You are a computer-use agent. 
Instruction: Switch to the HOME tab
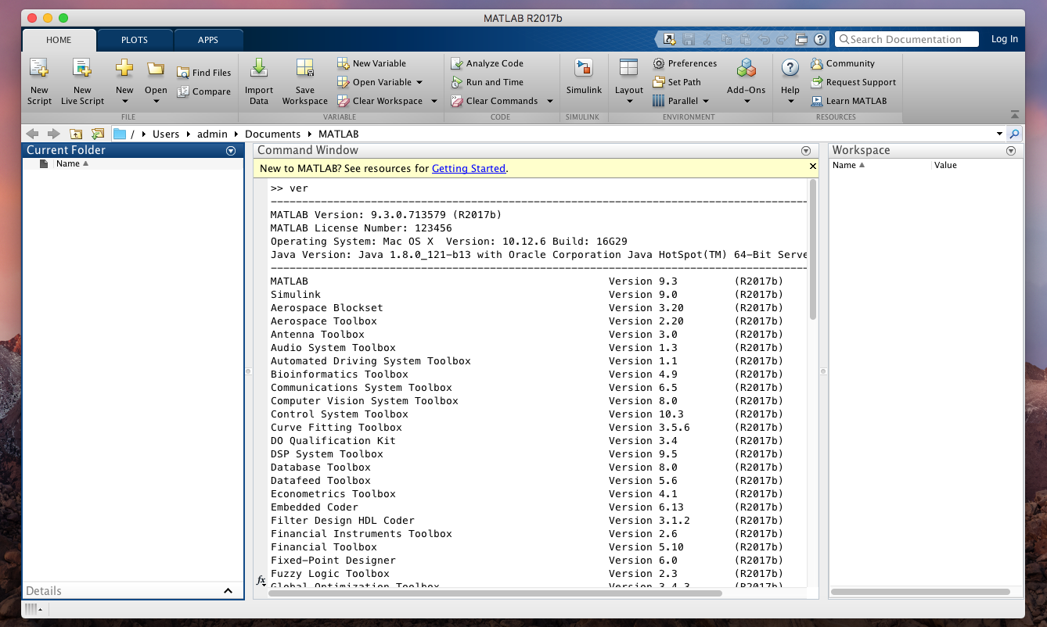(x=59, y=40)
